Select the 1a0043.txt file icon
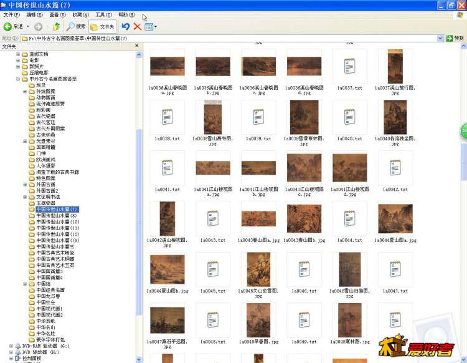The width and height of the screenshot is (467, 363). (x=213, y=218)
